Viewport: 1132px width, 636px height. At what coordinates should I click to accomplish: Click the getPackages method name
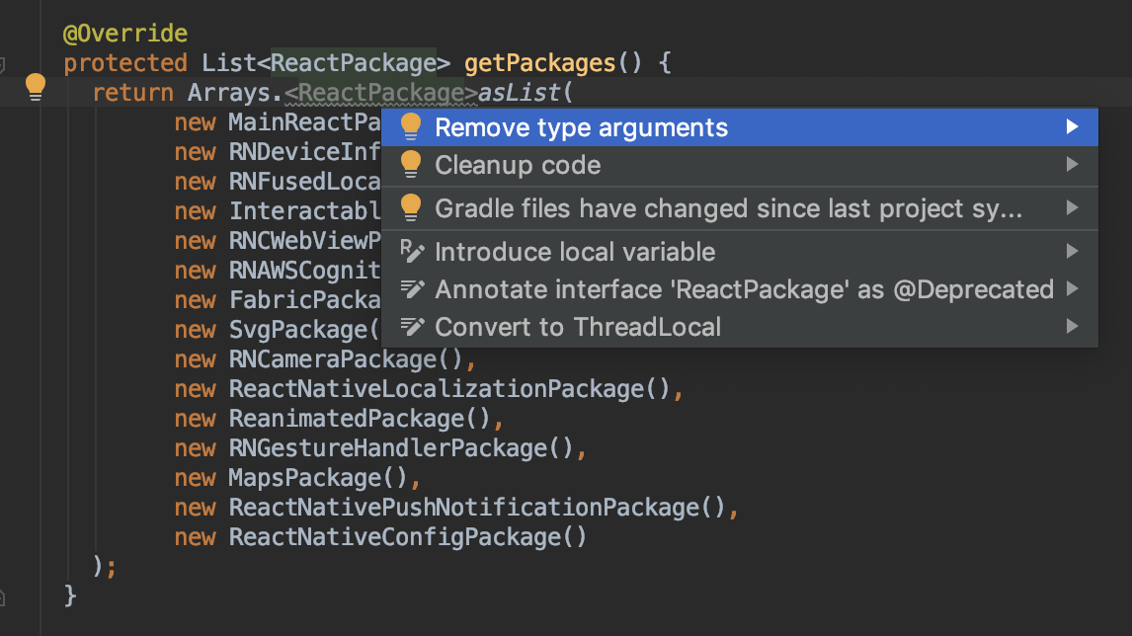point(539,63)
